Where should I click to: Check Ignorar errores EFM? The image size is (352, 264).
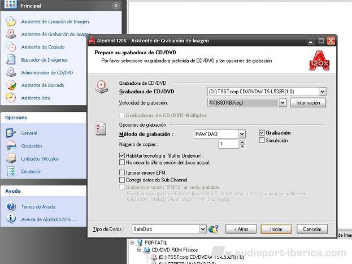122,172
